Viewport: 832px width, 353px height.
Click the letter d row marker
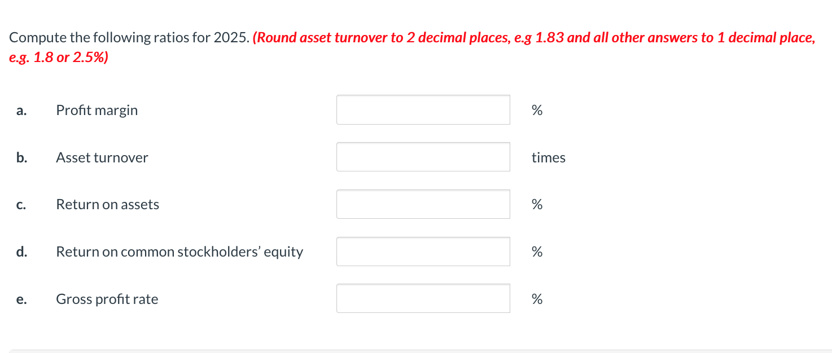click(21, 251)
